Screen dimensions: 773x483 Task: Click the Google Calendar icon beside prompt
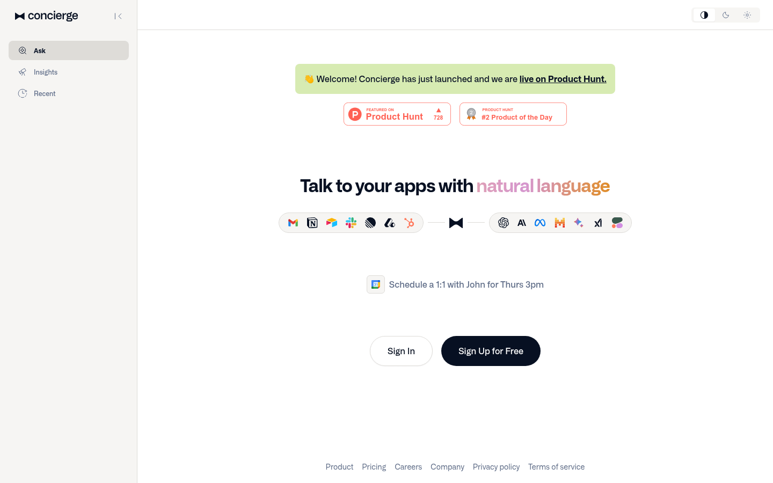376,284
